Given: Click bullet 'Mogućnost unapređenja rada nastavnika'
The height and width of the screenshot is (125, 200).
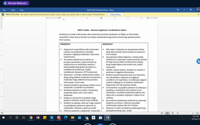Looking at the screenshot, I should [81, 53].
